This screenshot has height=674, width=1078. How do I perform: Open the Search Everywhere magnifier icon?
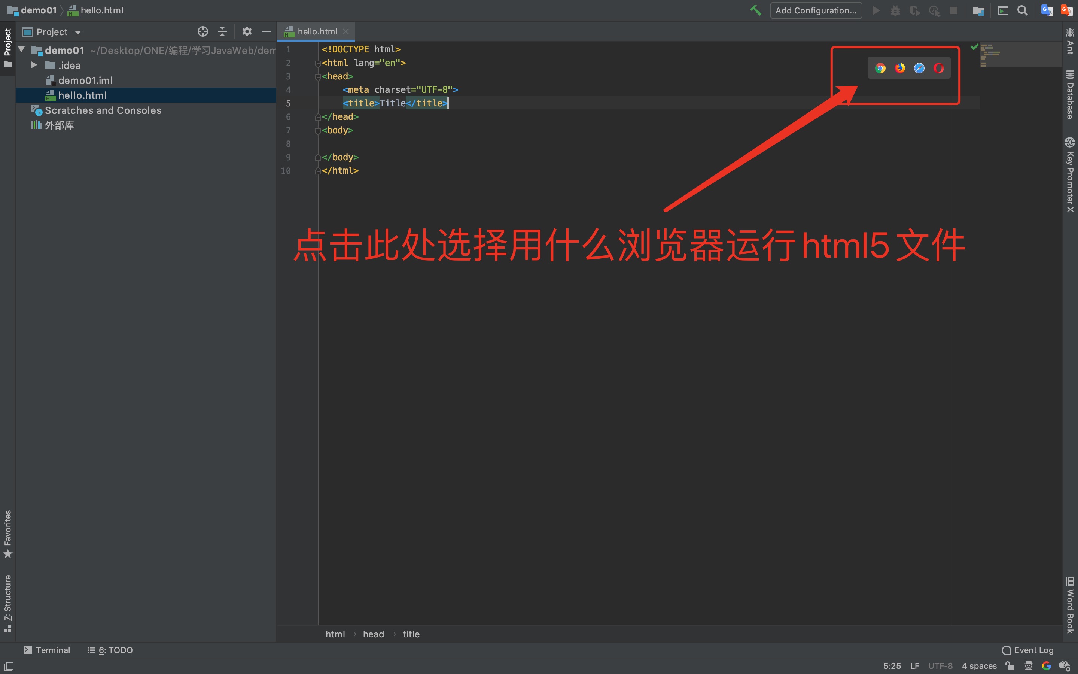point(1022,10)
